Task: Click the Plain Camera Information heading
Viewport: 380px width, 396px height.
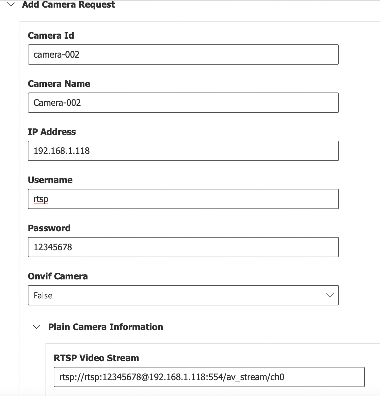Action: pos(105,327)
